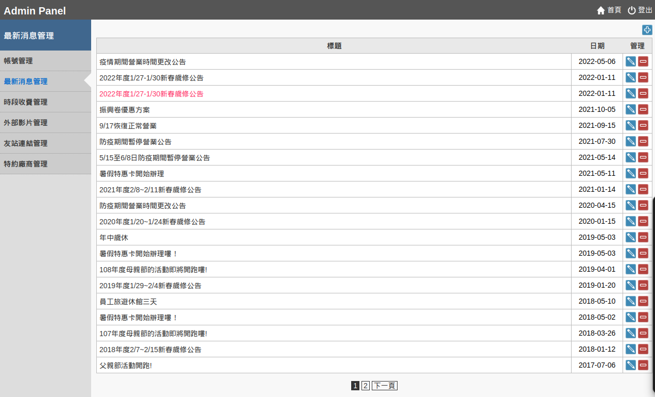Edit the 2021年度2/8~2/11新春歲修公告 entry
The image size is (655, 397).
[631, 189]
